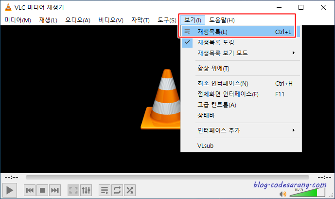335x199 pixels.
Task: Toggle playlist button in bottom toolbar
Action: point(105,190)
